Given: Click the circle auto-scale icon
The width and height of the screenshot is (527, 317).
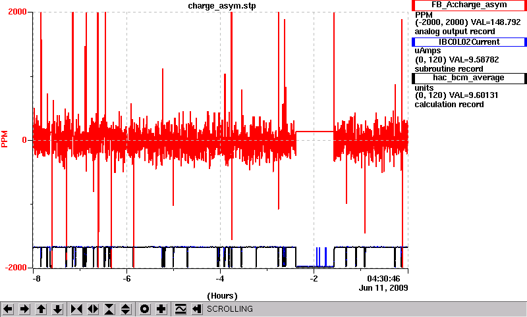Looking at the screenshot, I should coord(144,309).
